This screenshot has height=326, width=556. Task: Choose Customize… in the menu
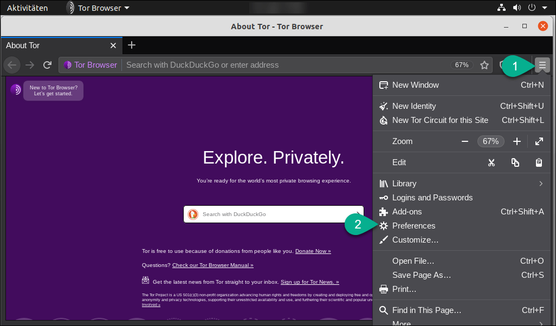[461, 240]
